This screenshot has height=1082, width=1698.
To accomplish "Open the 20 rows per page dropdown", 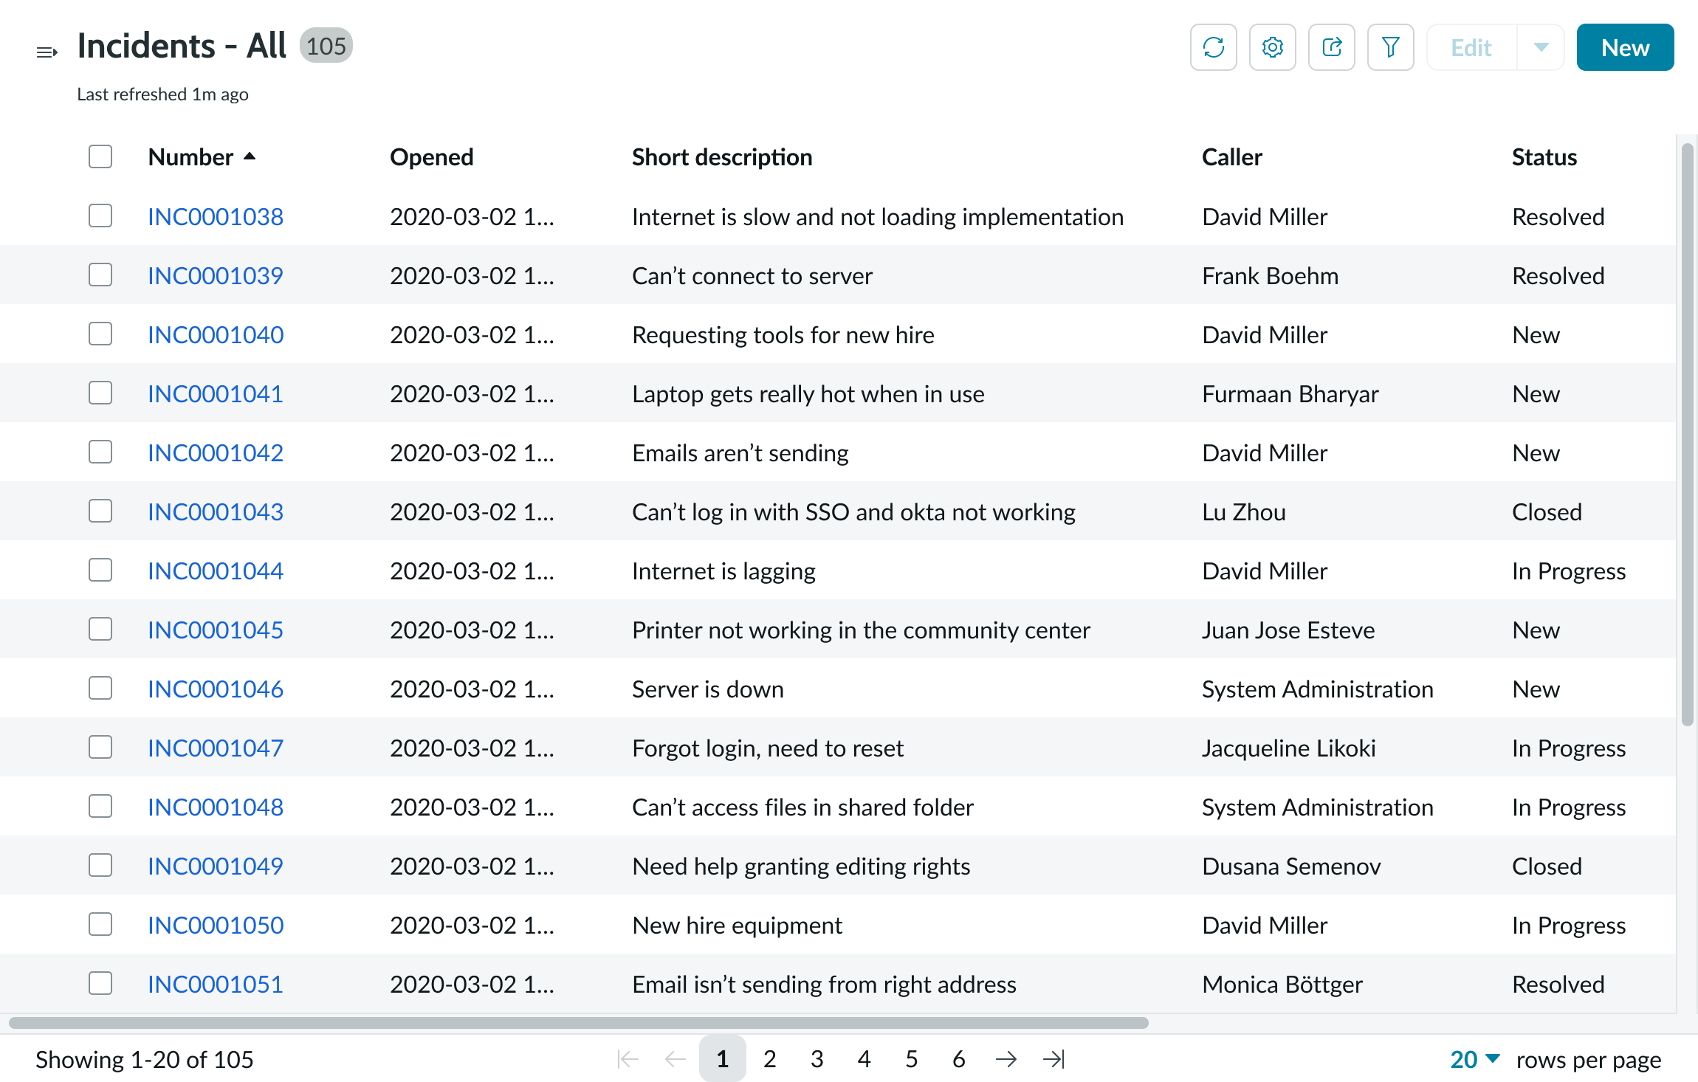I will [1474, 1059].
